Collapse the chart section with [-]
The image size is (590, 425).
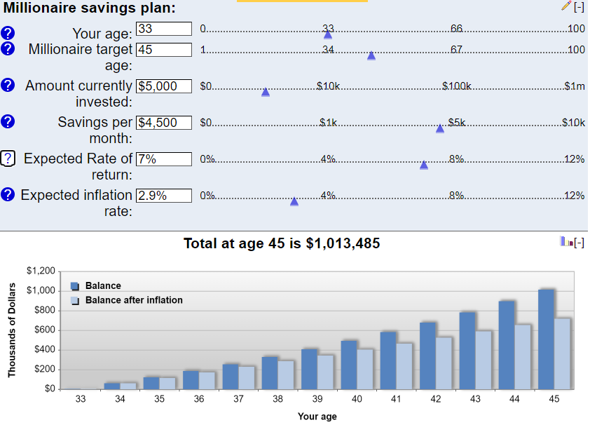[579, 243]
